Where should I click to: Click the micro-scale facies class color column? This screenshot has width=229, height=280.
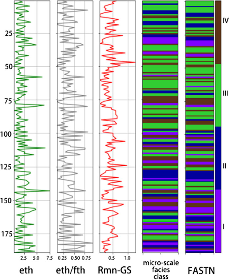(160, 127)
